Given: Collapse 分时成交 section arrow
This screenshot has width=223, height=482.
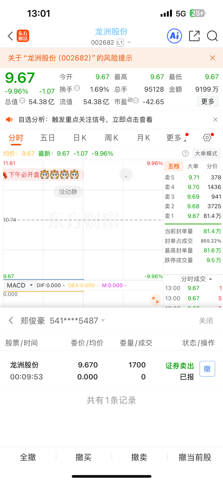Looking at the screenshot, I should point(211,279).
